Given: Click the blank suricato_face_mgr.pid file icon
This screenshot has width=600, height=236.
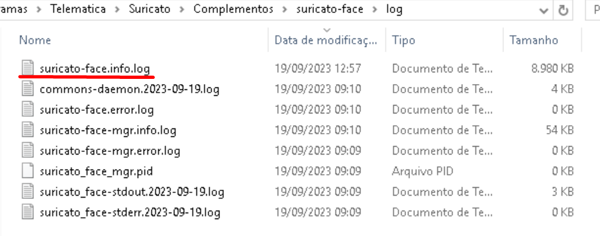Looking at the screenshot, I should coord(27,171).
